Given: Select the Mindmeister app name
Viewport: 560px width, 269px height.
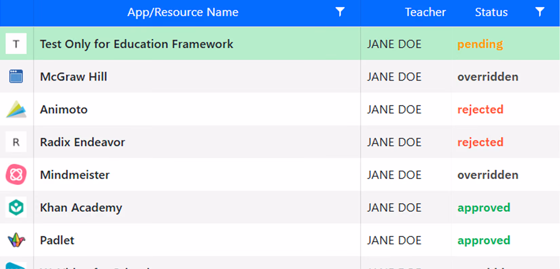Looking at the screenshot, I should point(75,175).
